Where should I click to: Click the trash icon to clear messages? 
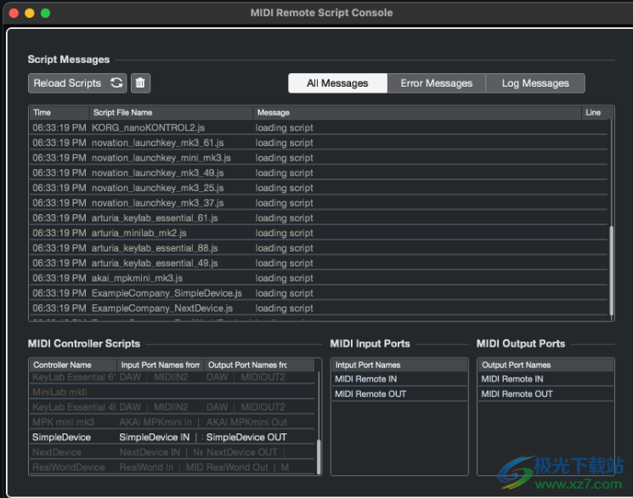[x=140, y=83]
